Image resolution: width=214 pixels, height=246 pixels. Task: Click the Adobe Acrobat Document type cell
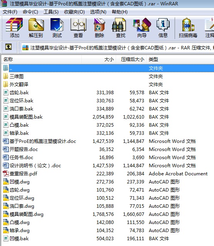[x=178, y=174]
